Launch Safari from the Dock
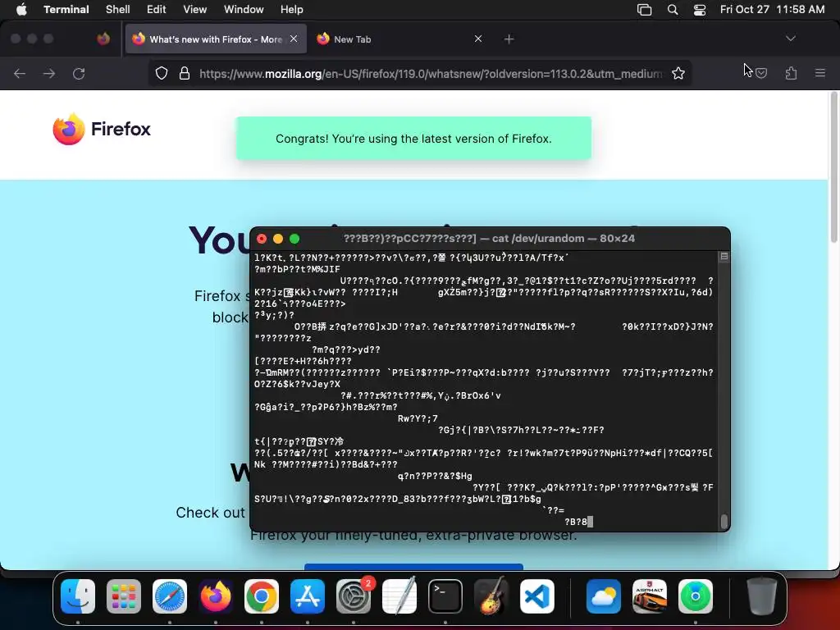Screen dimensions: 840x630 (x=170, y=596)
